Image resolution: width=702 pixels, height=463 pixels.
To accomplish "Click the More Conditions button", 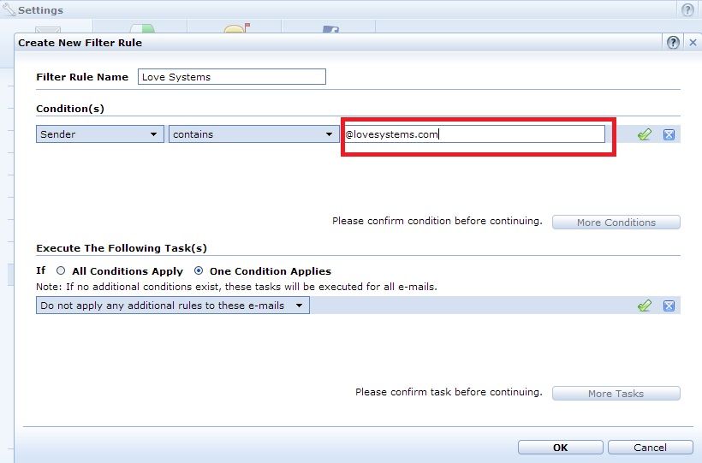I will click(616, 223).
